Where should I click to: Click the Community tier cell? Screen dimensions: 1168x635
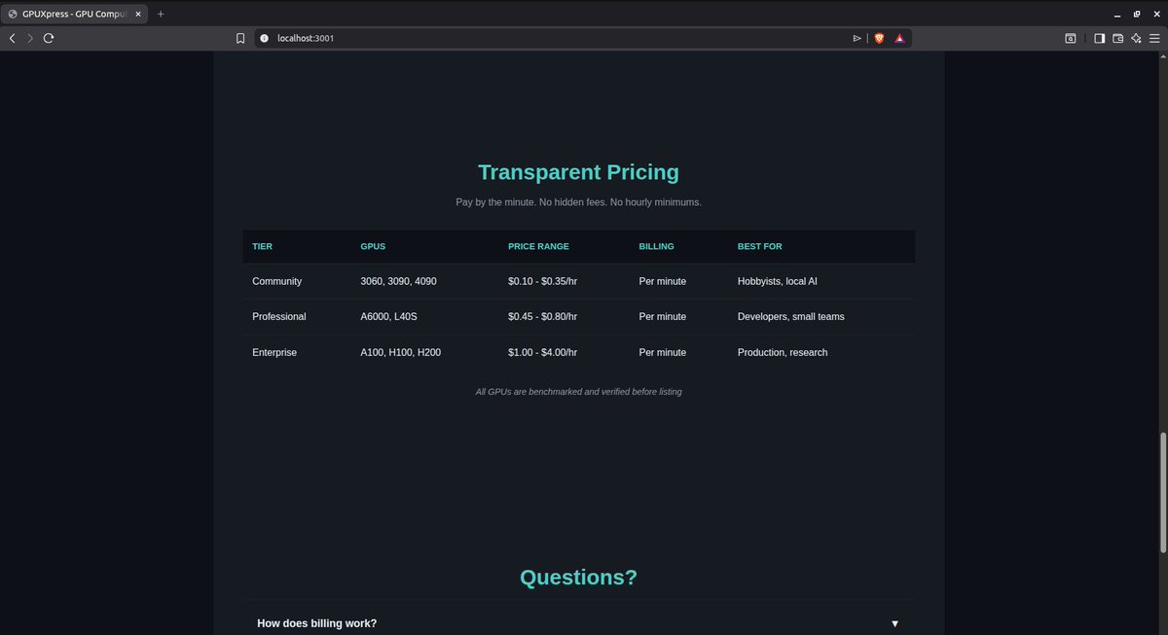point(276,281)
